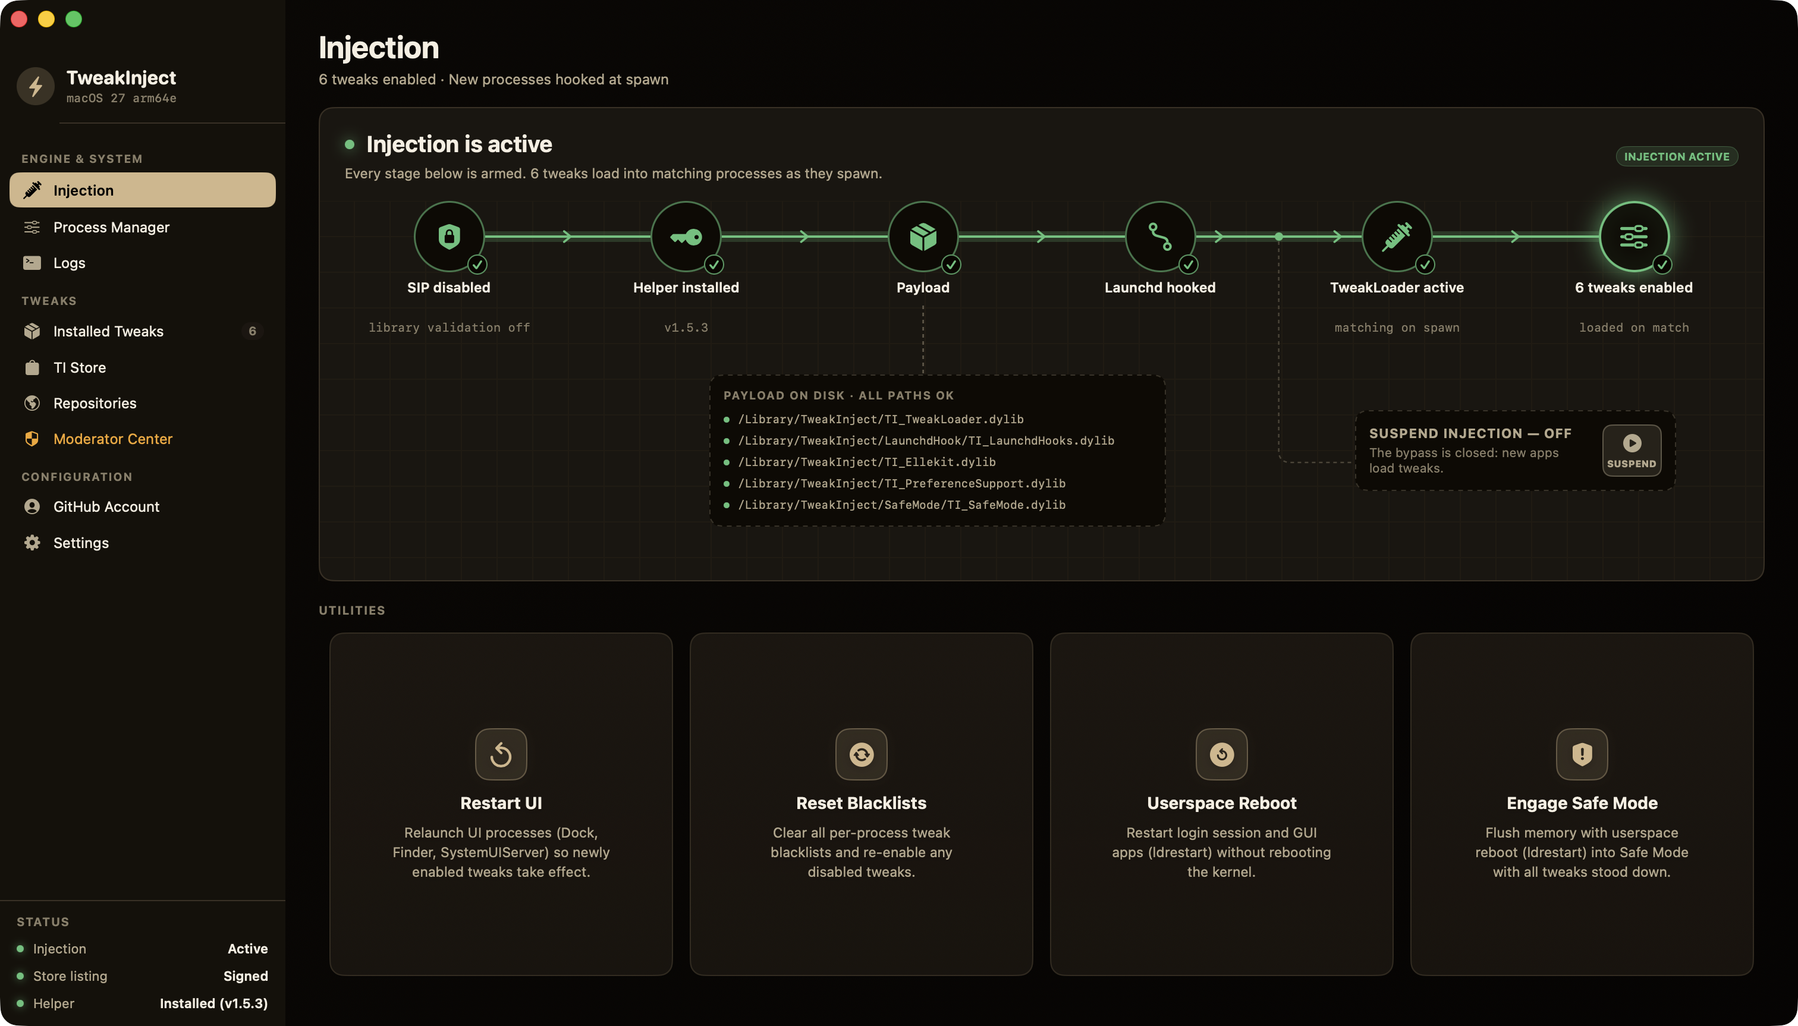1798x1026 pixels.
Task: Click the checkmark badge on SIP disabled stage
Action: click(x=478, y=265)
